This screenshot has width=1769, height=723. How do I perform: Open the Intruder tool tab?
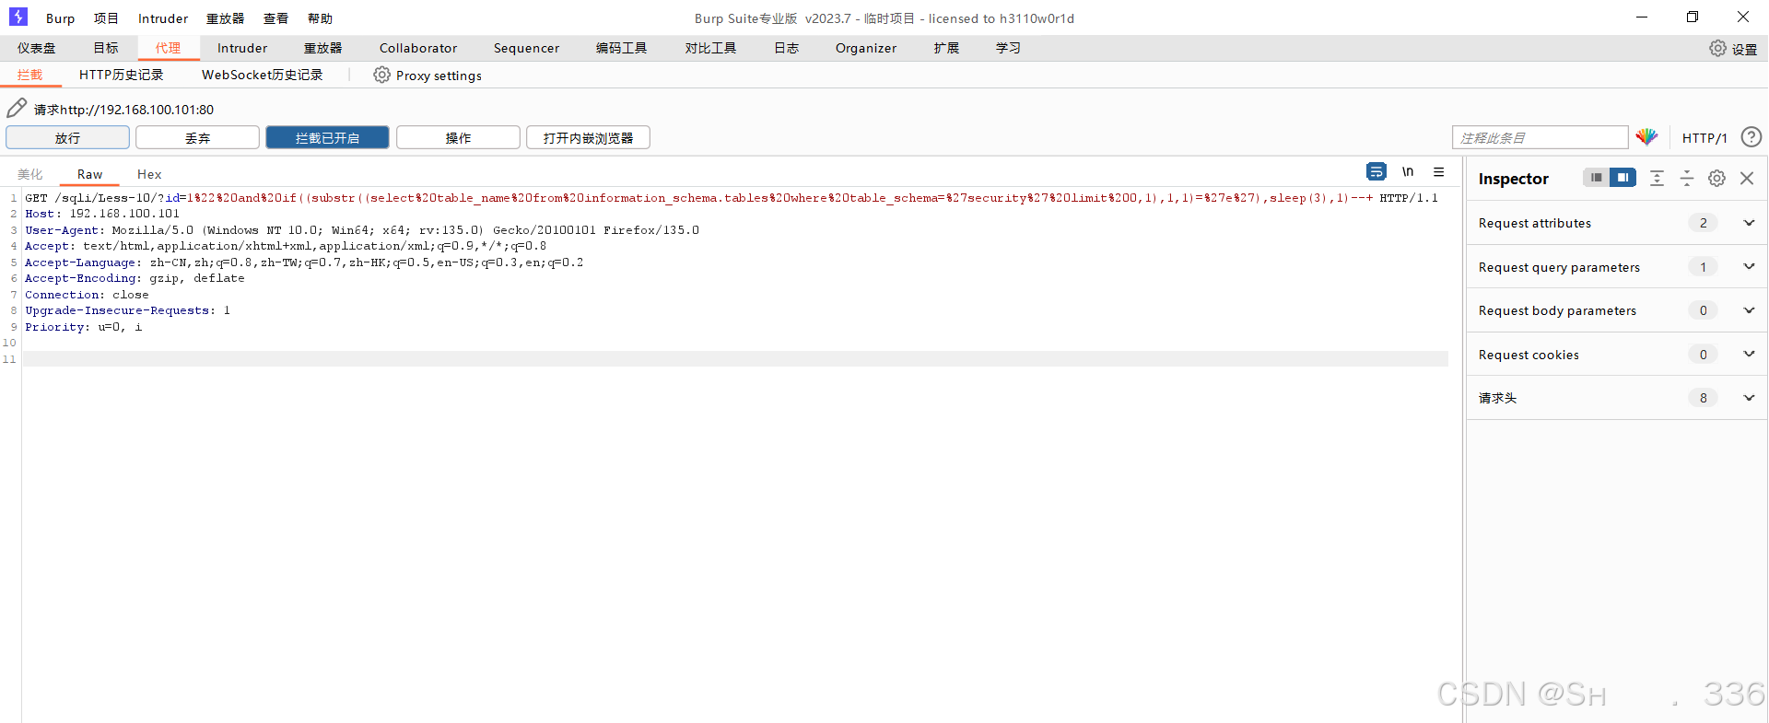242,48
